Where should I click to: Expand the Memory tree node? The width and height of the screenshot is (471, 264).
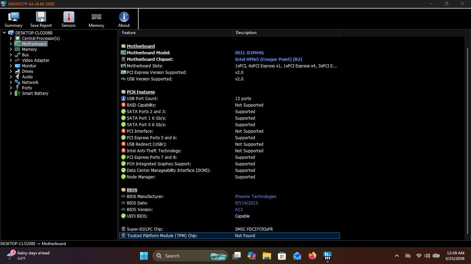click(x=11, y=49)
